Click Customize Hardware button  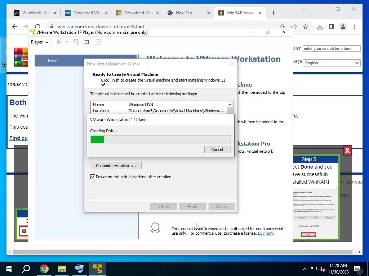click(x=116, y=165)
